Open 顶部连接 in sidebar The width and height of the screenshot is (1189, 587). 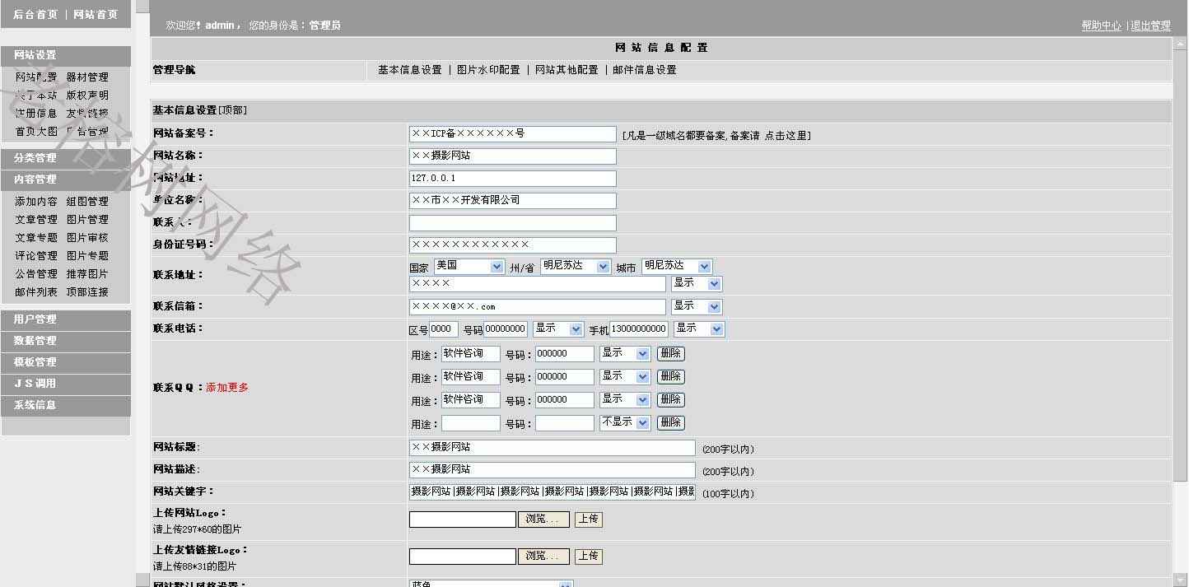click(x=87, y=292)
